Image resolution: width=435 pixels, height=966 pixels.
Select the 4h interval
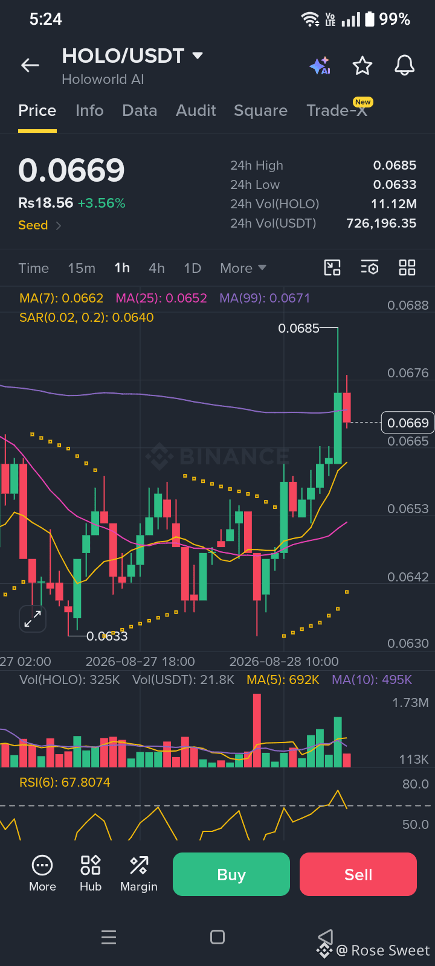(x=156, y=268)
